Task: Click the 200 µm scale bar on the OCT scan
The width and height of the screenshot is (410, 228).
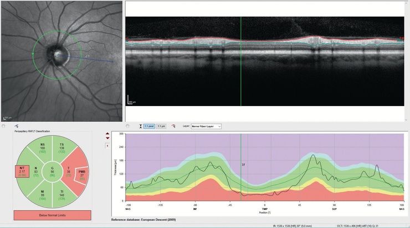Action: [132, 100]
